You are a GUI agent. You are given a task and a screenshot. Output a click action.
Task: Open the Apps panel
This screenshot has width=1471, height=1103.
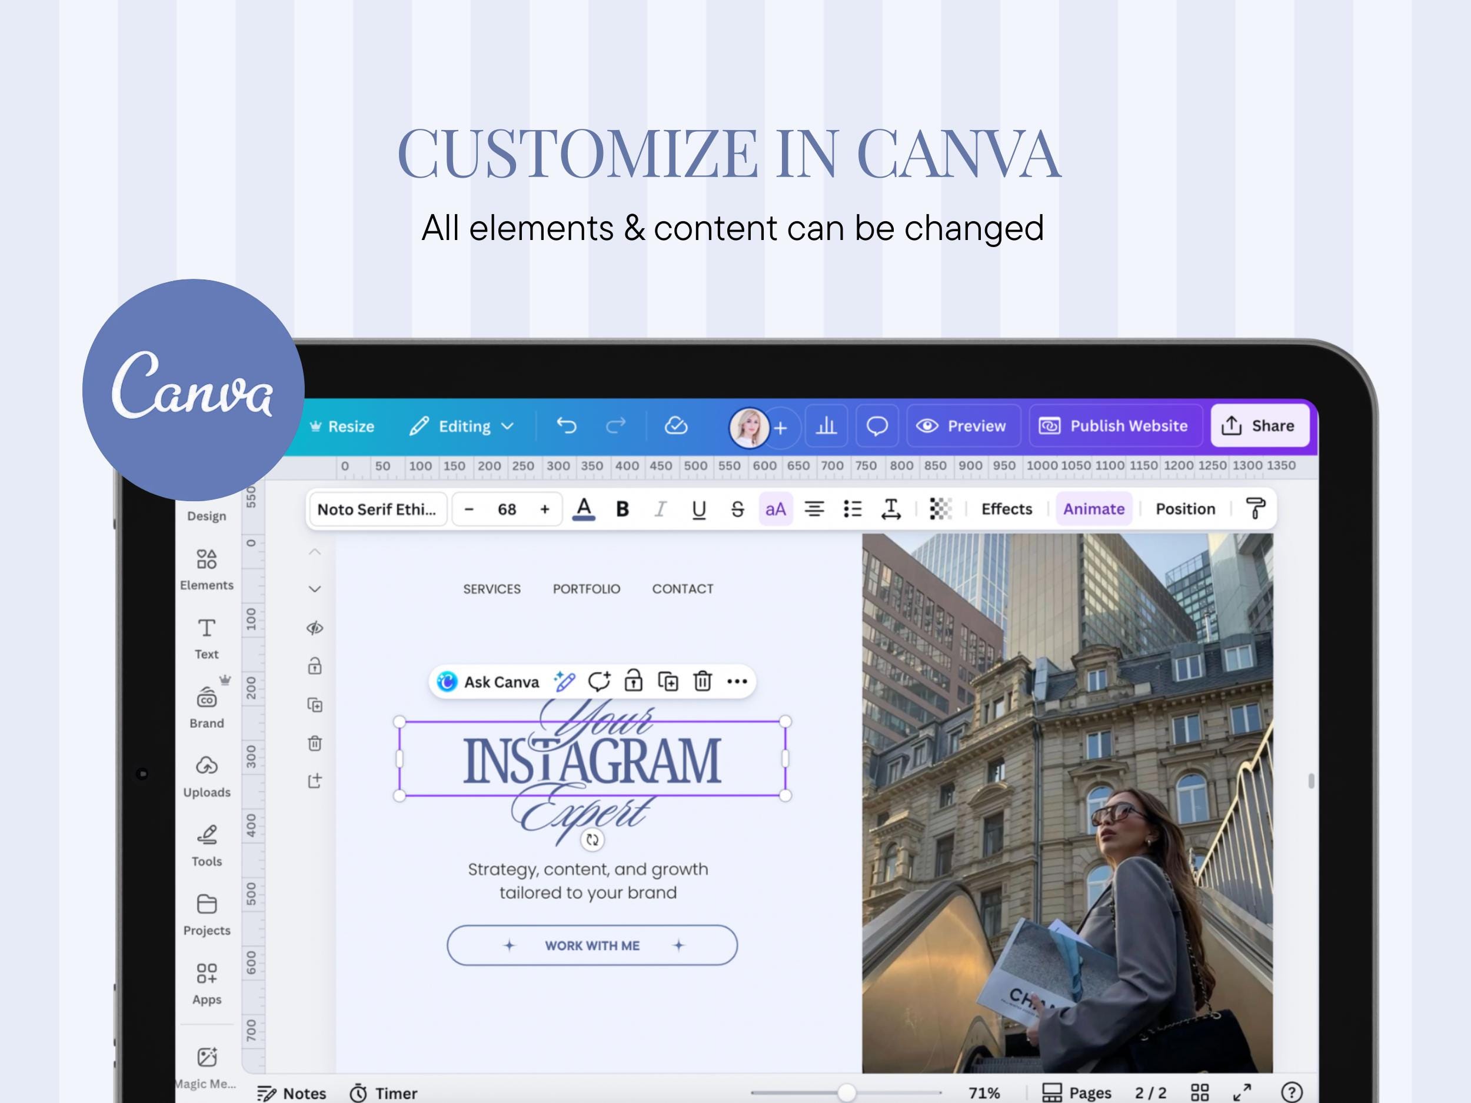click(206, 984)
